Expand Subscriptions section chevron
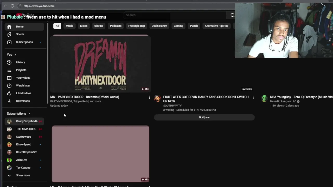Viewport: 333px width, 187px height. (29, 113)
